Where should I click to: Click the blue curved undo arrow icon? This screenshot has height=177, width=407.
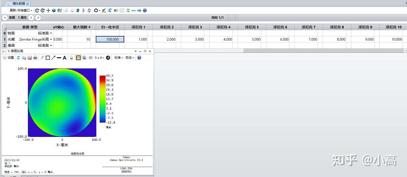click(110, 10)
